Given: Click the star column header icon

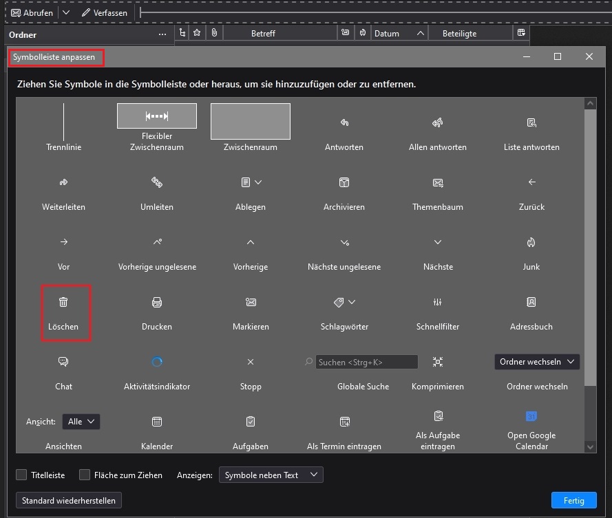Looking at the screenshot, I should point(197,33).
